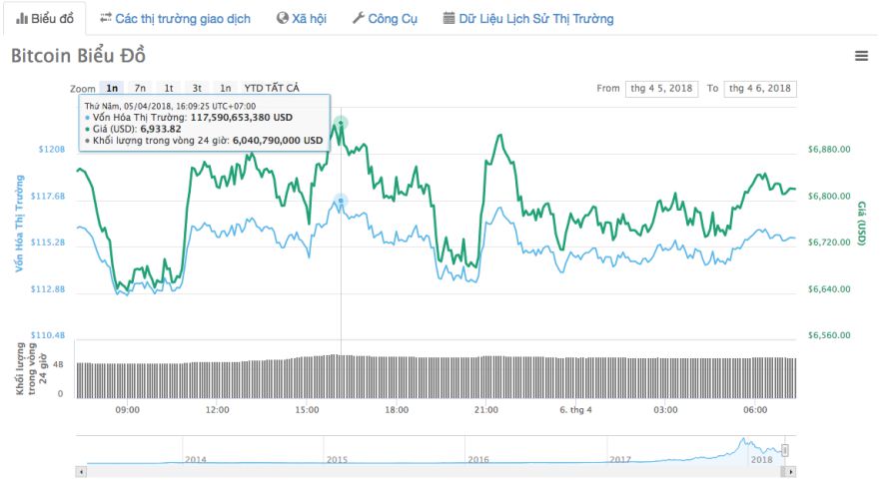
Task: Click navigator scrollbar right arrow
Action: pos(790,471)
